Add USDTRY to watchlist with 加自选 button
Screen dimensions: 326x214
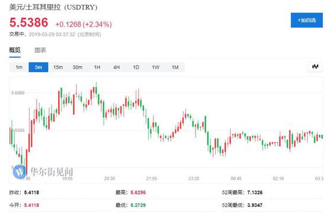point(306,20)
